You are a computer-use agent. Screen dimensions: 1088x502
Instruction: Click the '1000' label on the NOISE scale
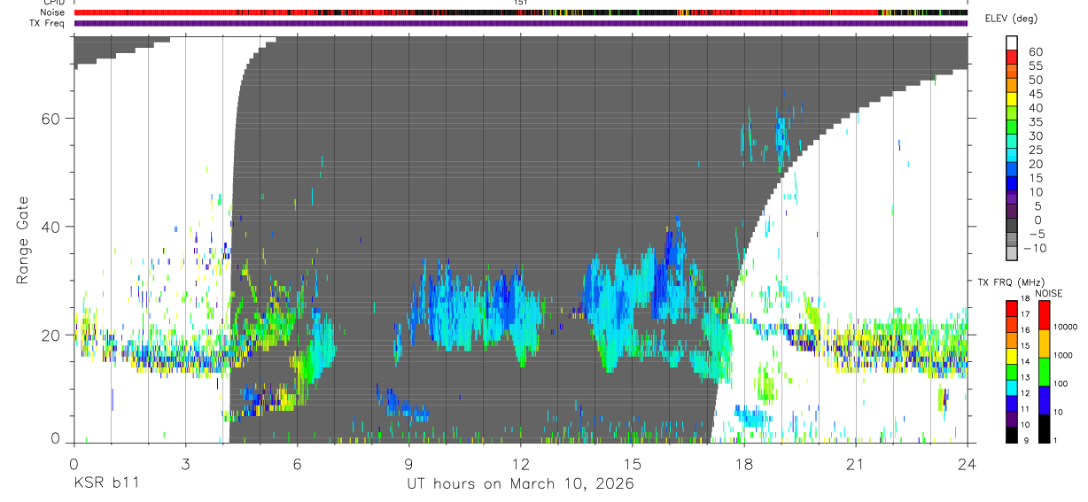[1062, 355]
